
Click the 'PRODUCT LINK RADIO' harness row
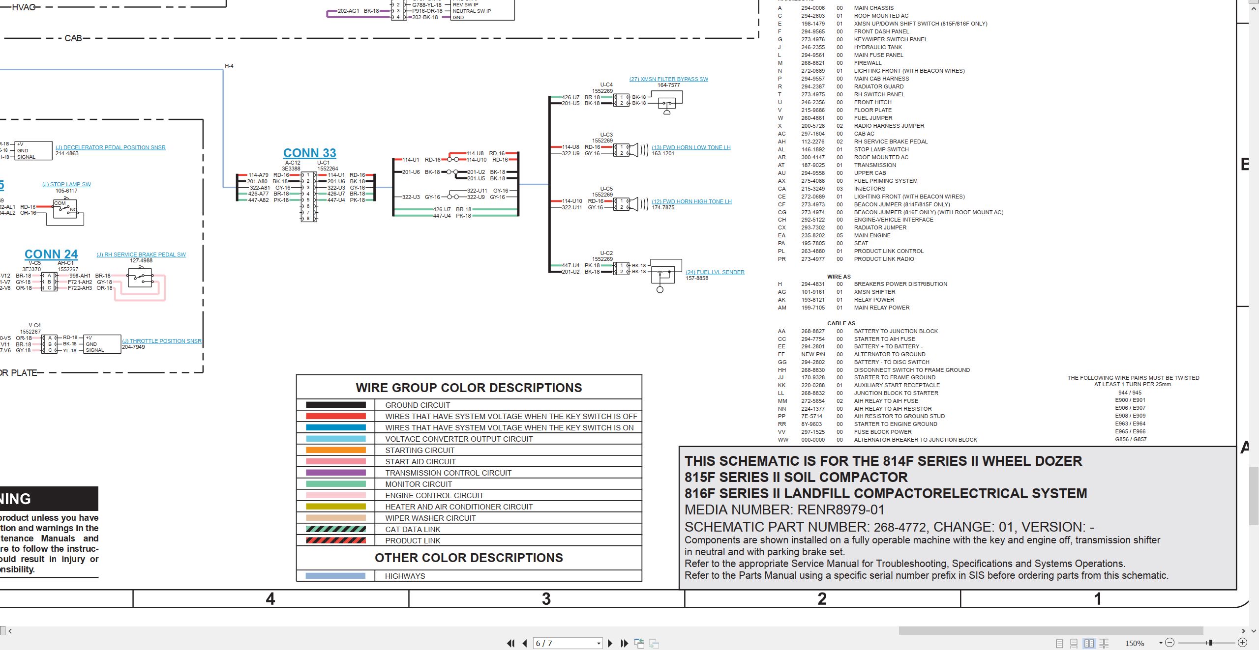pos(846,259)
